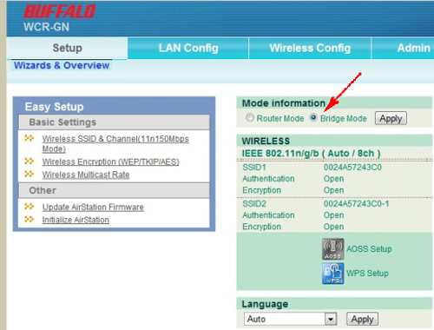The width and height of the screenshot is (434, 330).
Task: Apply the Mode information setting
Action: [x=391, y=118]
